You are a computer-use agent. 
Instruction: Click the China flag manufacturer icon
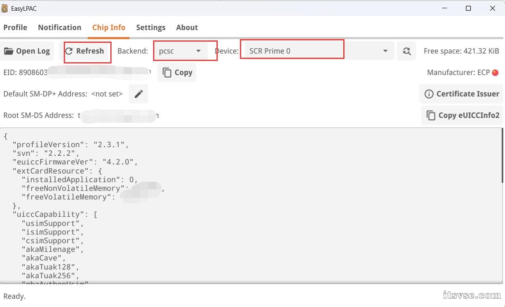(495, 73)
